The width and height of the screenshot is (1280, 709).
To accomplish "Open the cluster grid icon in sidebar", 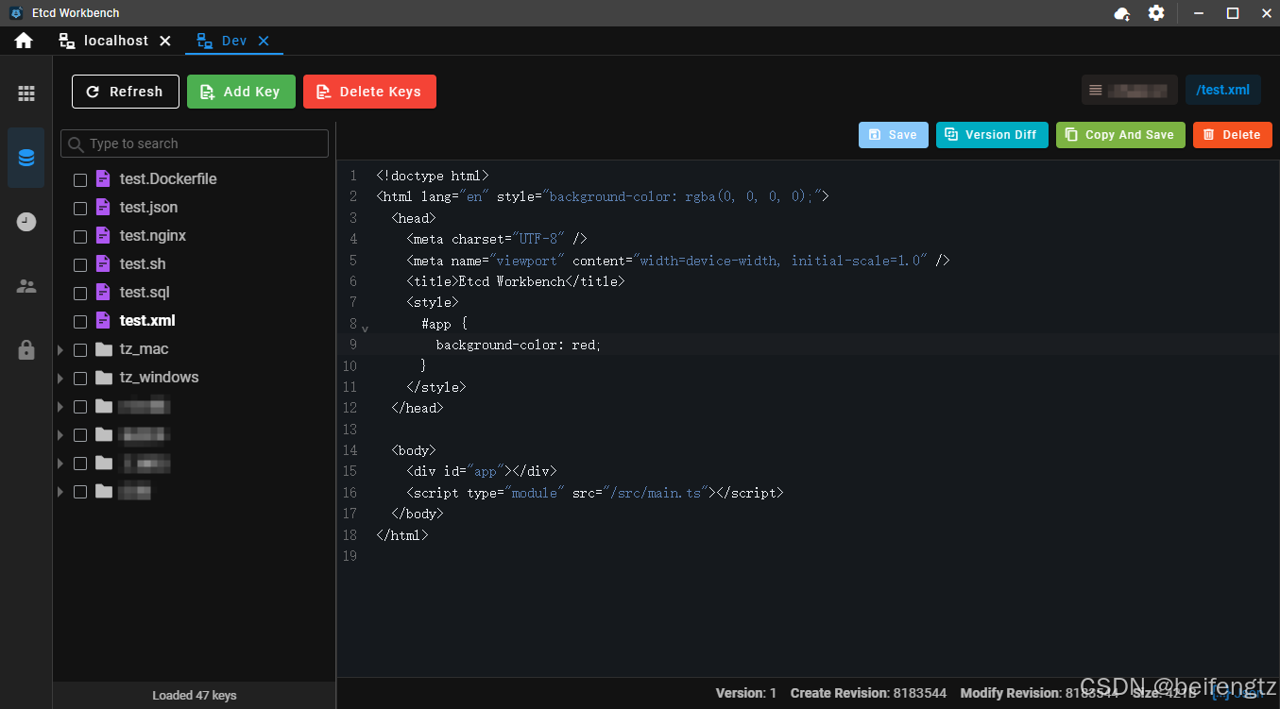I will 26,93.
